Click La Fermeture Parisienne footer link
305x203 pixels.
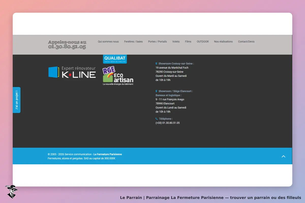(108, 154)
